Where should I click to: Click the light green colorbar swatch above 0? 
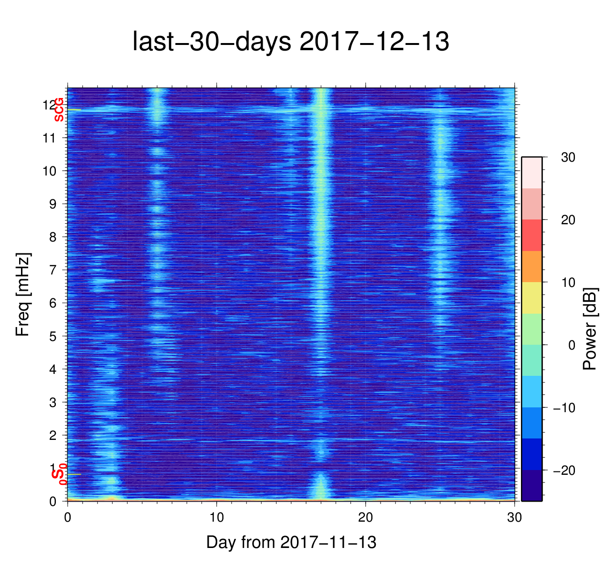(531, 329)
